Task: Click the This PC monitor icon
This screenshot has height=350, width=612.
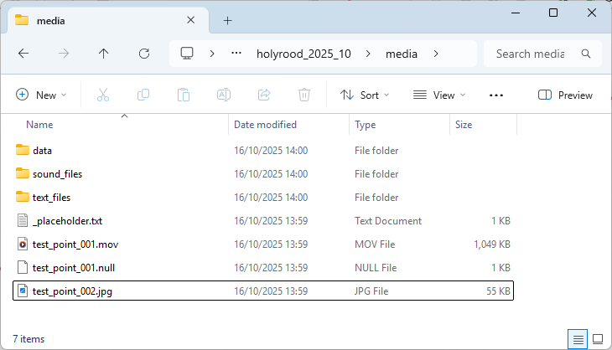Action: click(x=187, y=54)
